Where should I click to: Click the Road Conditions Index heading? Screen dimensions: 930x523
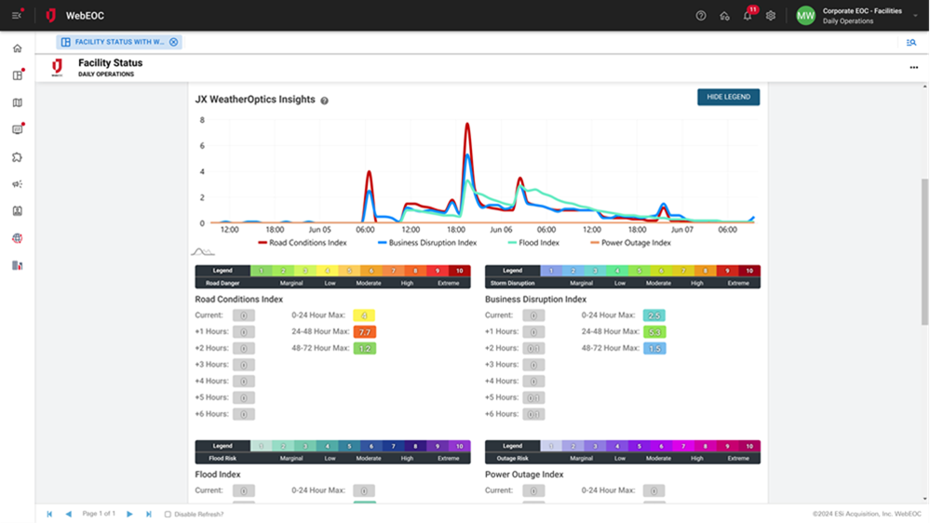coord(239,300)
